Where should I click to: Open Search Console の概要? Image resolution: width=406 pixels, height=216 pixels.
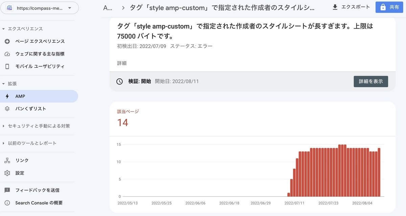(x=39, y=203)
